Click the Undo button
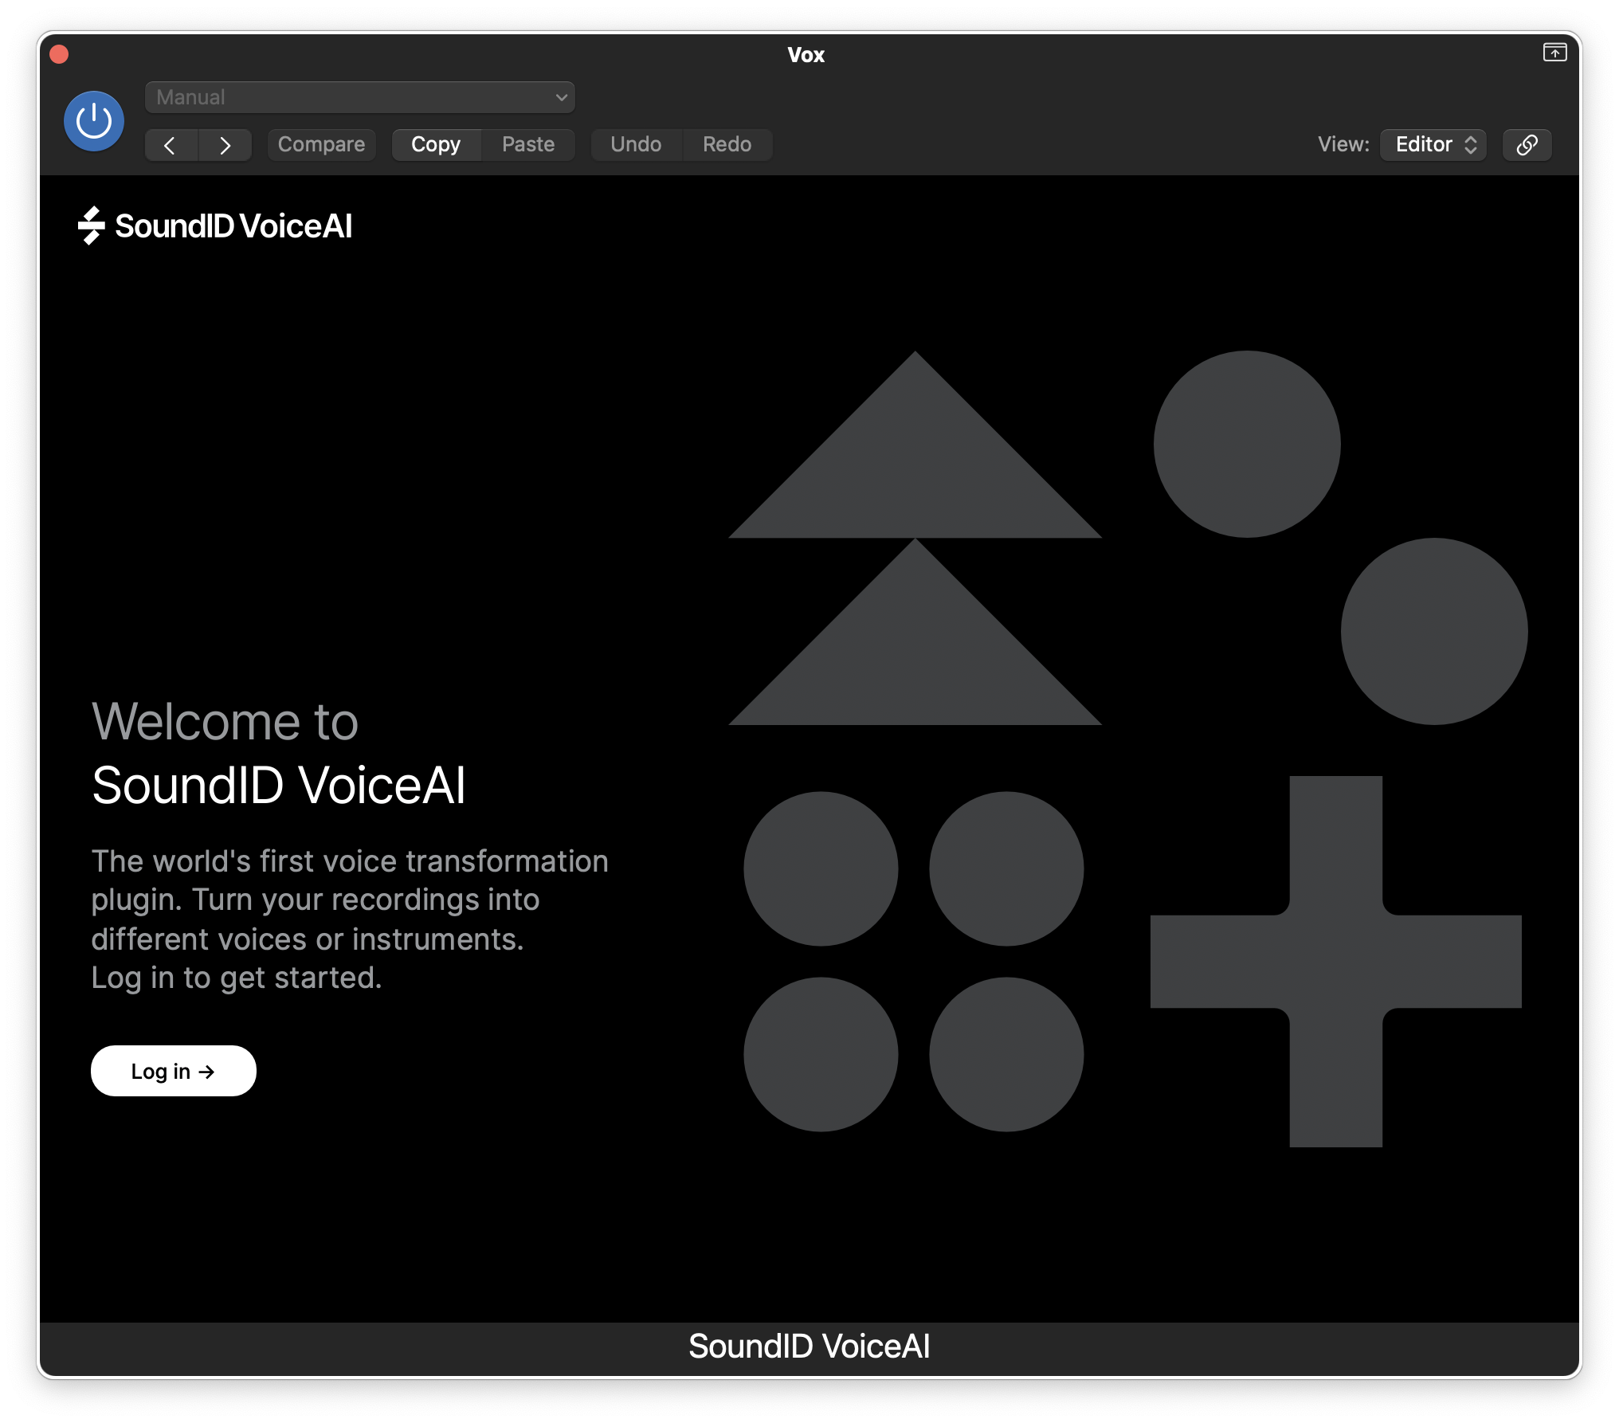This screenshot has width=1619, height=1423. pos(636,144)
